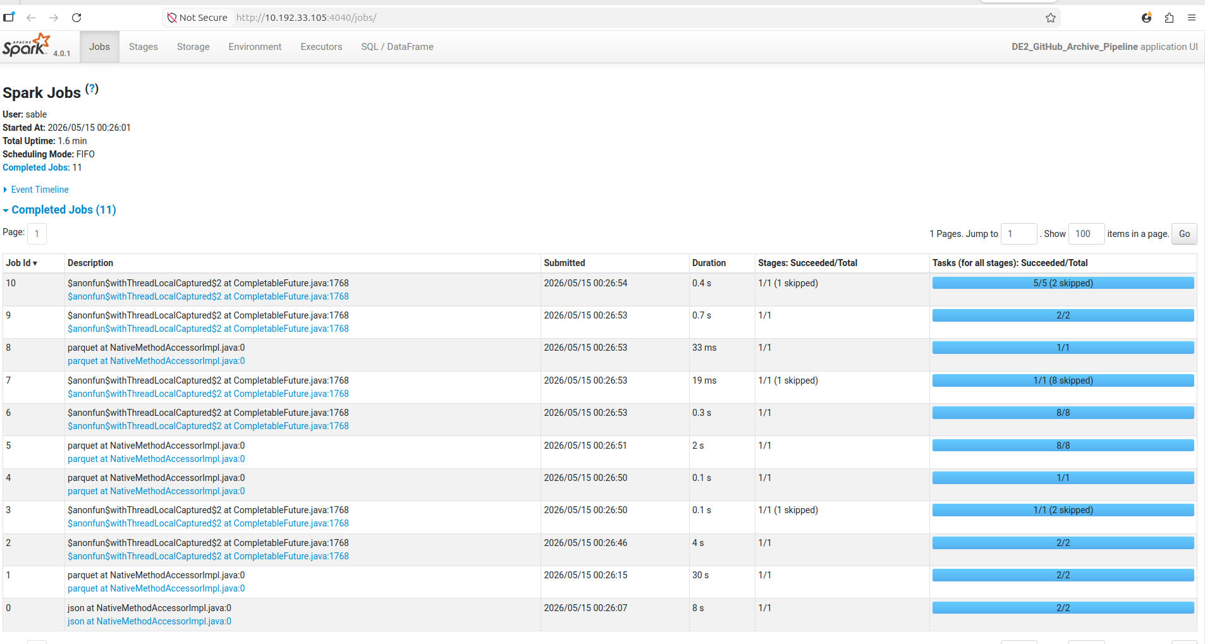This screenshot has width=1205, height=644.
Task: Click Total Uptime 1.6 min text
Action: pyautogui.click(x=45, y=141)
